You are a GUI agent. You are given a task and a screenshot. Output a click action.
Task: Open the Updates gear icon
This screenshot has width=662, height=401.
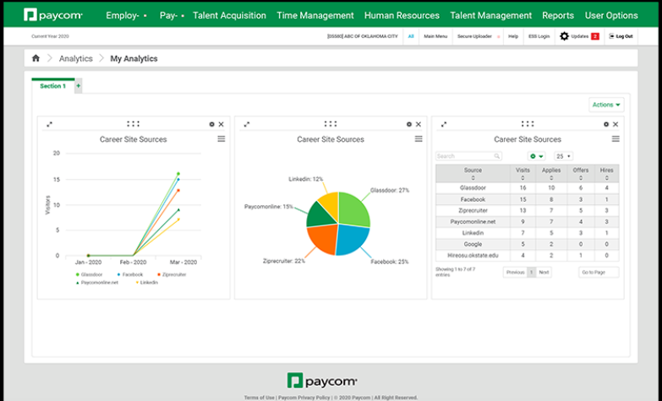[x=564, y=36]
